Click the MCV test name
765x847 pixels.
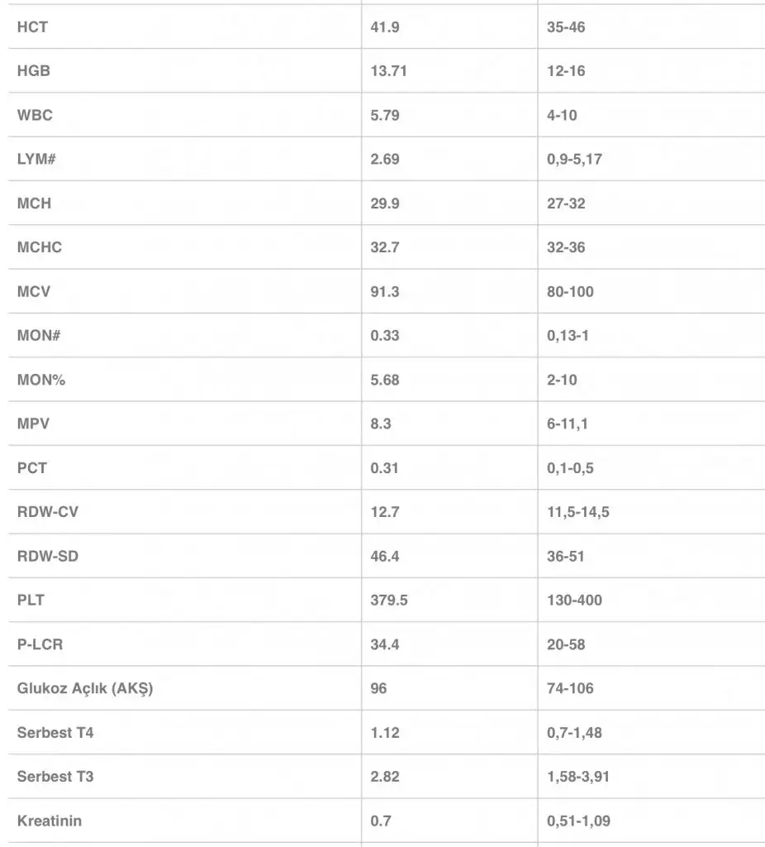coord(34,291)
